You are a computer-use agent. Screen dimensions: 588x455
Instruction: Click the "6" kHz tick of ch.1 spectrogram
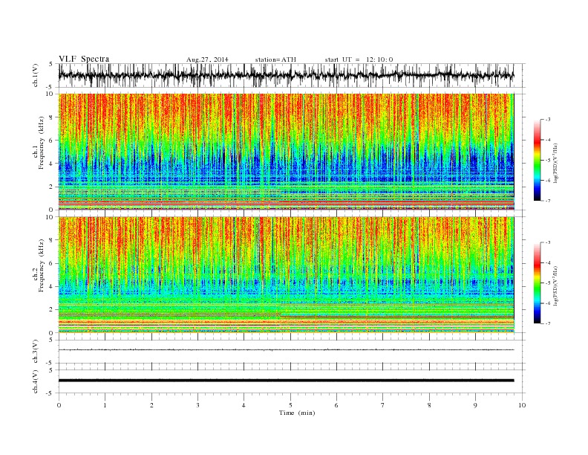(x=51, y=141)
